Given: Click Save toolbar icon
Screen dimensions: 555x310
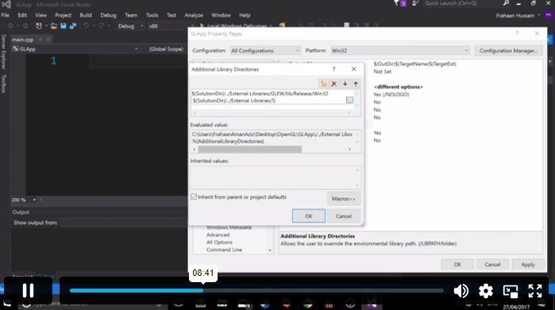Looking at the screenshot, I should pyautogui.click(x=64, y=26).
